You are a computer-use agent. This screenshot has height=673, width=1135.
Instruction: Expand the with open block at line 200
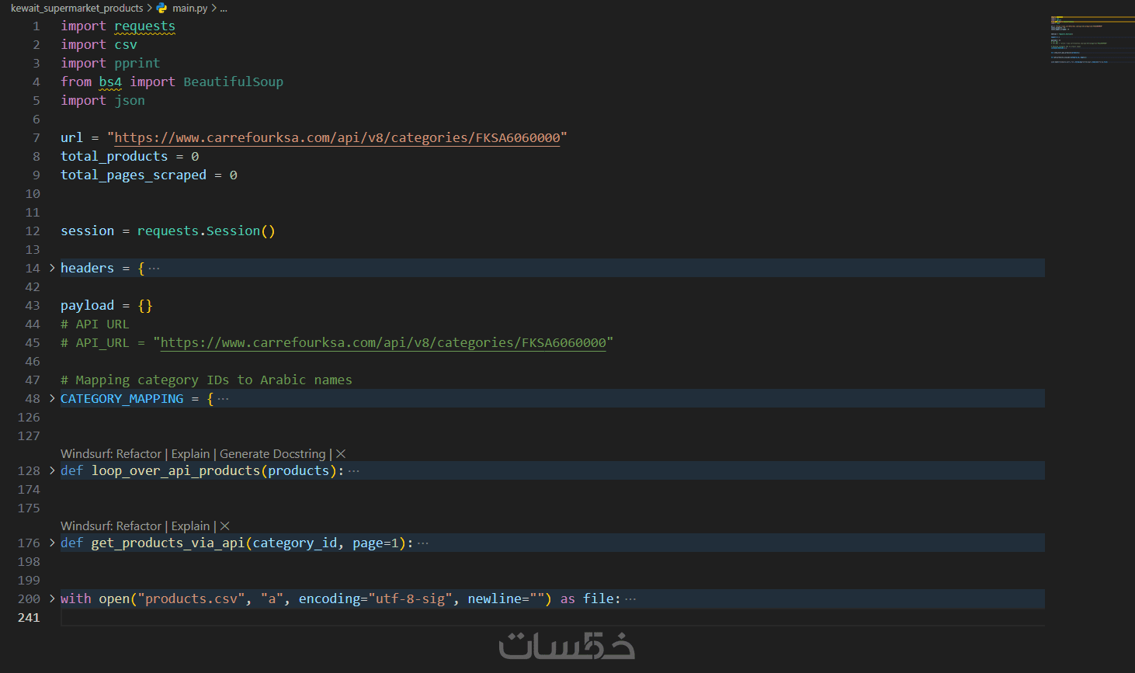(52, 598)
